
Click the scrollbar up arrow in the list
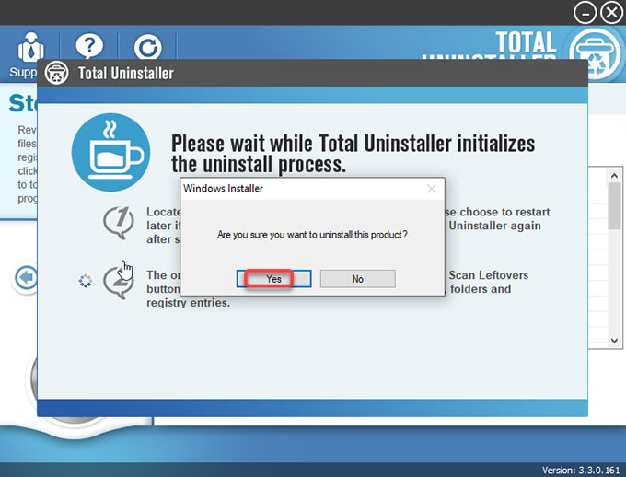click(x=614, y=175)
